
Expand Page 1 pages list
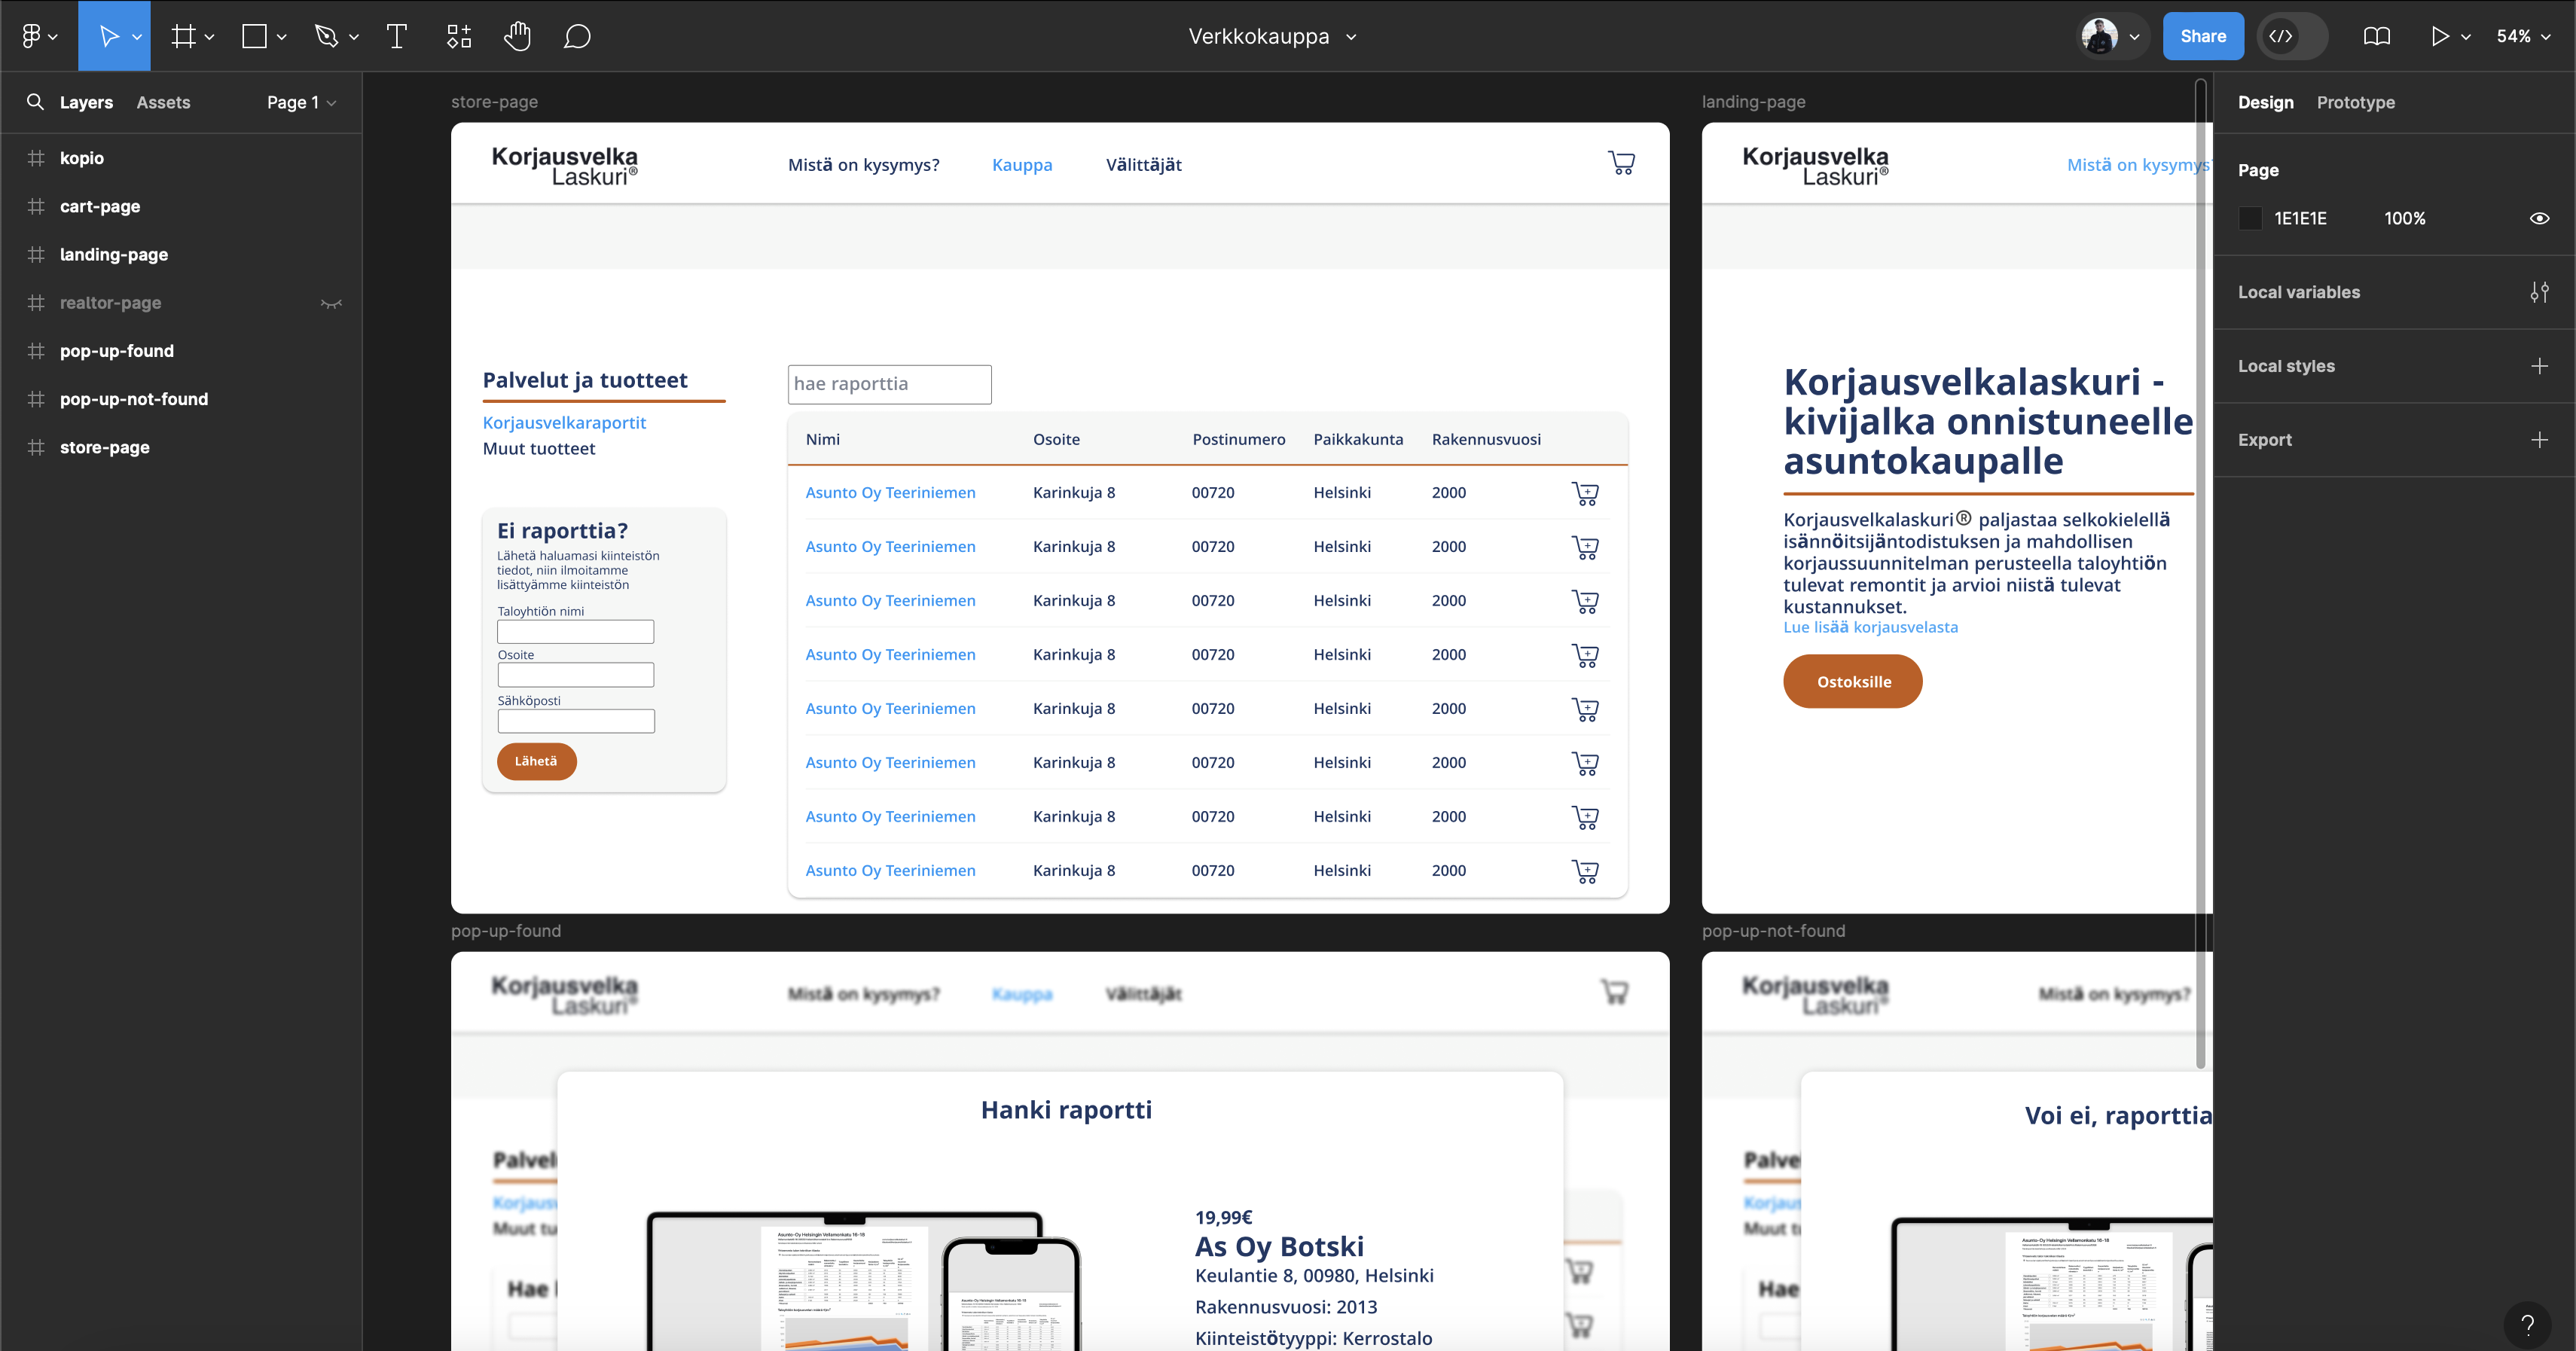click(302, 102)
